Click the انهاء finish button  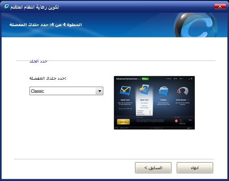[195, 168]
